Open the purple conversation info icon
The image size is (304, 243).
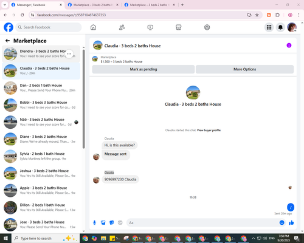pos(289,46)
